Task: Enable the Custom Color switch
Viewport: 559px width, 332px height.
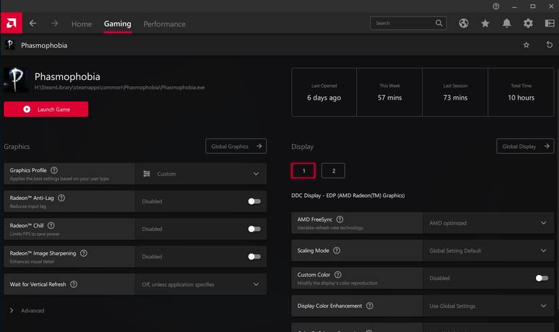Action: 542,278
